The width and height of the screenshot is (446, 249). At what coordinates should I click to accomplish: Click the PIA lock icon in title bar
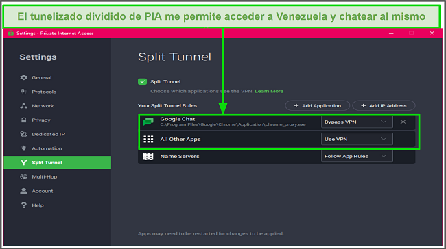click(x=11, y=33)
